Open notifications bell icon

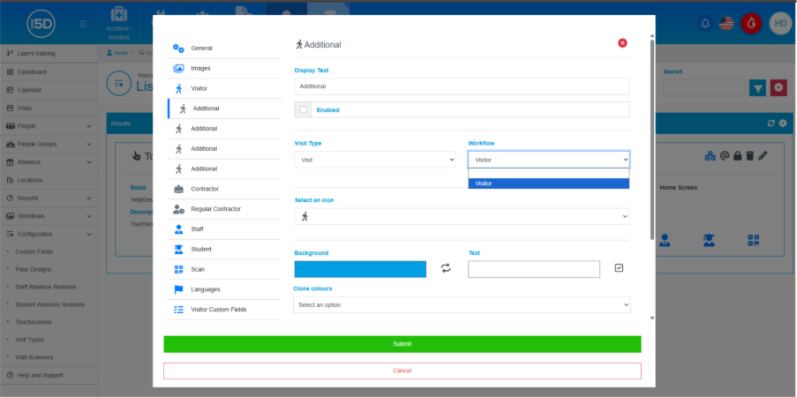point(705,24)
